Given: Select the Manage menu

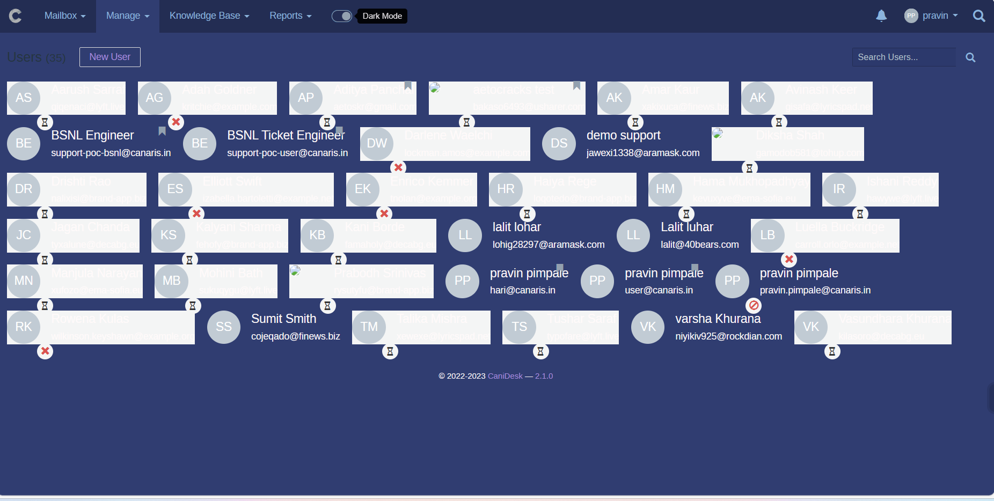Looking at the screenshot, I should point(127,16).
